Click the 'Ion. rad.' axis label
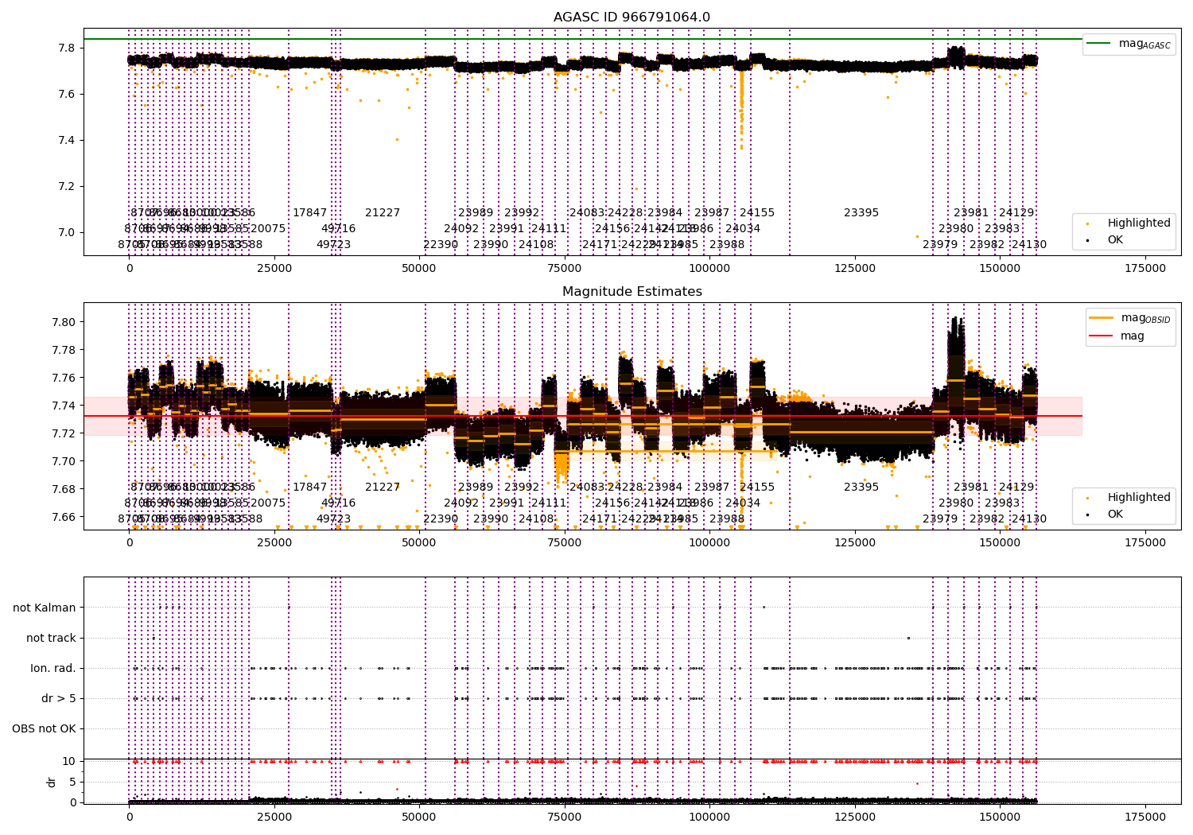The width and height of the screenshot is (1193, 835). (x=53, y=668)
